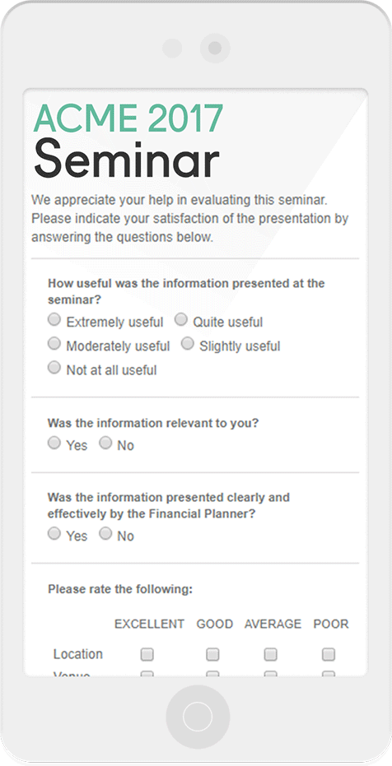
Task: Select Not at all useful
Action: [54, 367]
